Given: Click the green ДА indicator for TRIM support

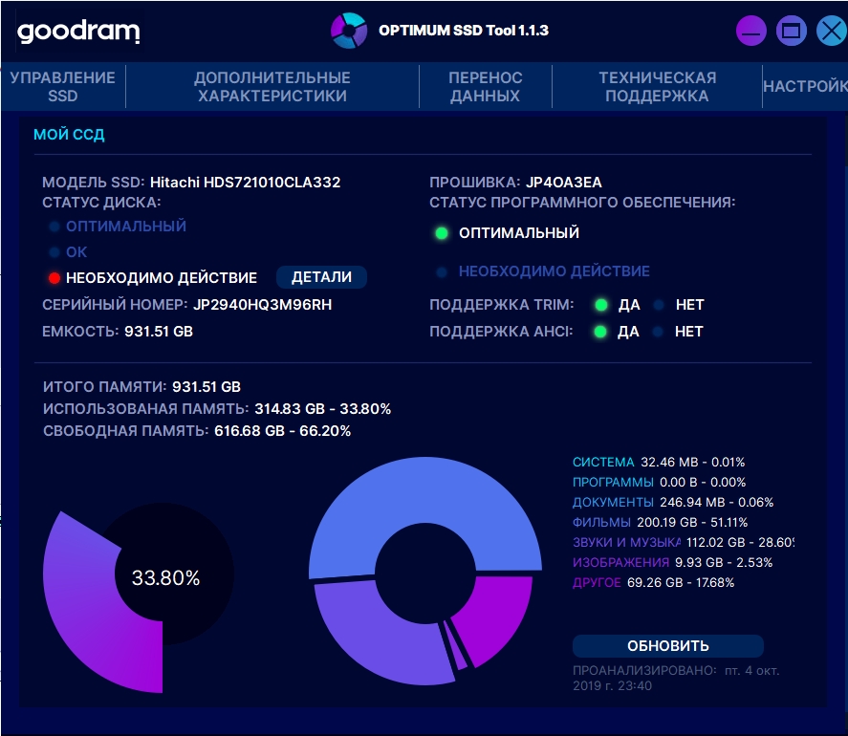Looking at the screenshot, I should tap(600, 305).
